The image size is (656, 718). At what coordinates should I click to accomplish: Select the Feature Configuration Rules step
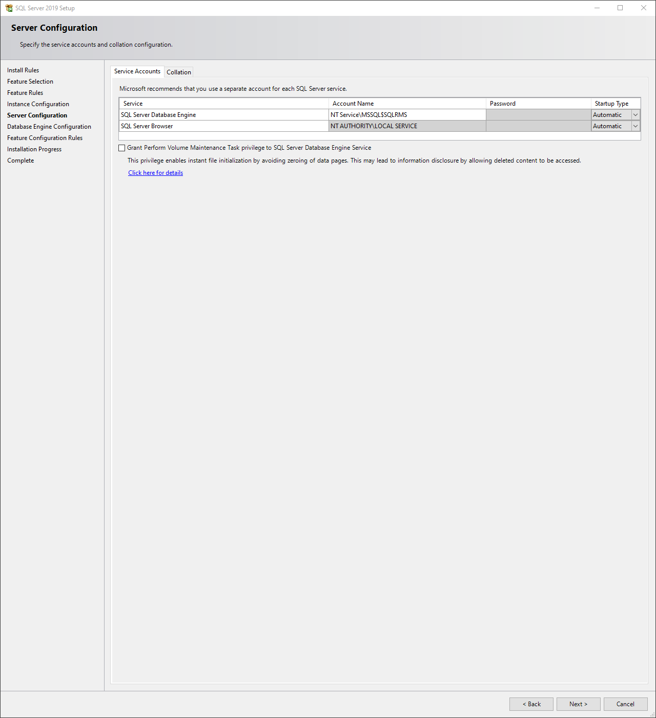[45, 138]
